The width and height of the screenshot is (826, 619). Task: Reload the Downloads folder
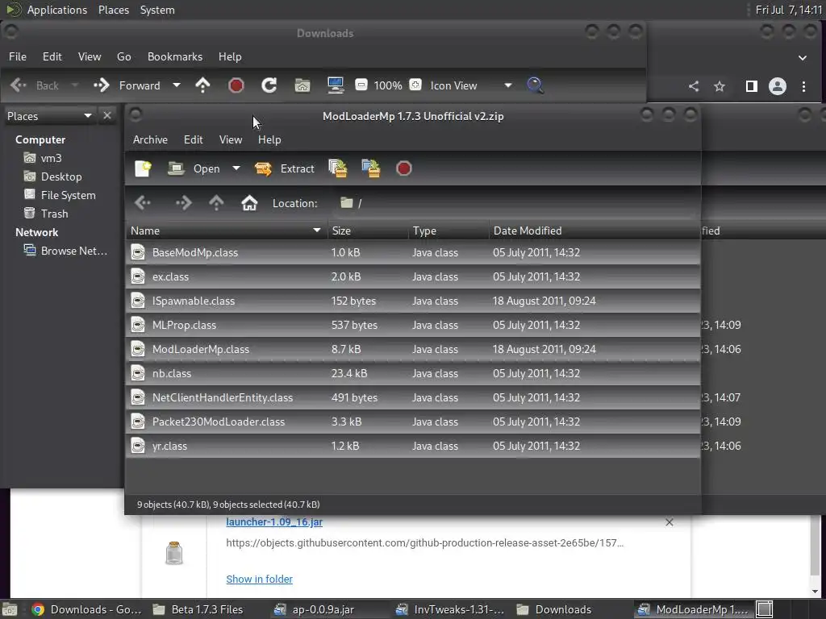pos(269,85)
